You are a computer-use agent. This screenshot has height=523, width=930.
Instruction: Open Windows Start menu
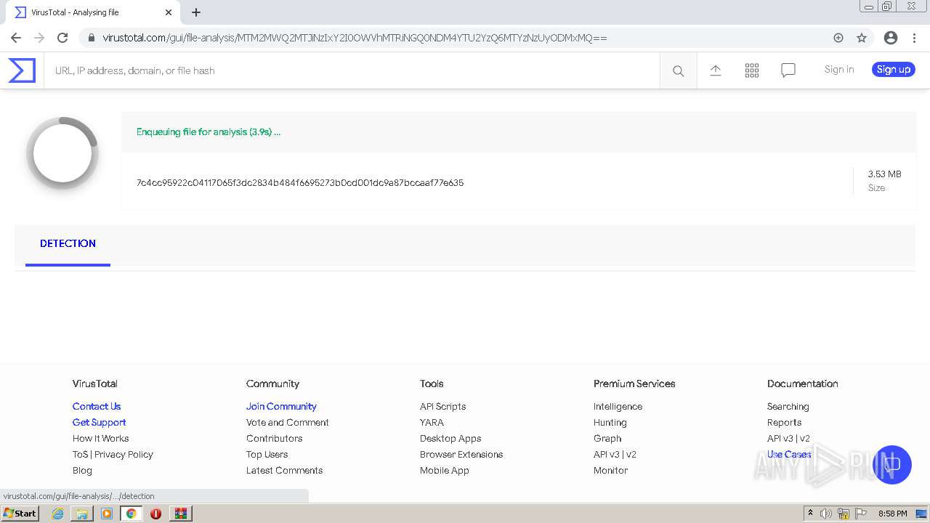point(20,513)
